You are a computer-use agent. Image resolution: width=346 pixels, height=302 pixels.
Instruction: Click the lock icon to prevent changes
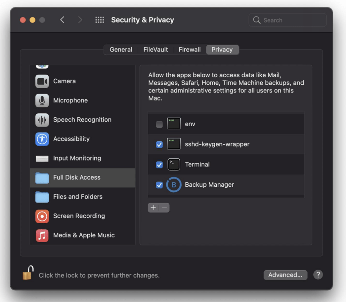(x=28, y=273)
